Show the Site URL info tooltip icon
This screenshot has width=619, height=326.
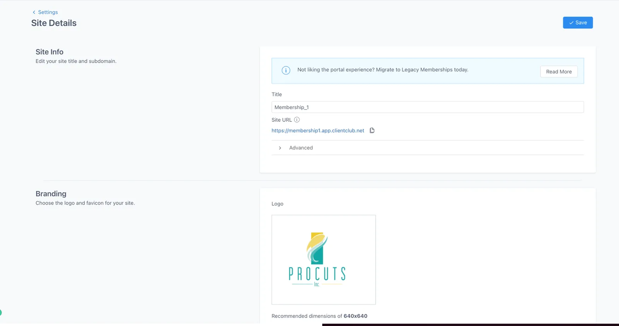coord(297,120)
